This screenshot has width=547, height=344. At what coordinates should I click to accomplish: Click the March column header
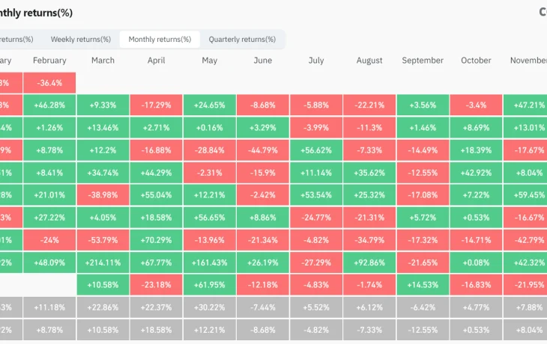click(103, 61)
